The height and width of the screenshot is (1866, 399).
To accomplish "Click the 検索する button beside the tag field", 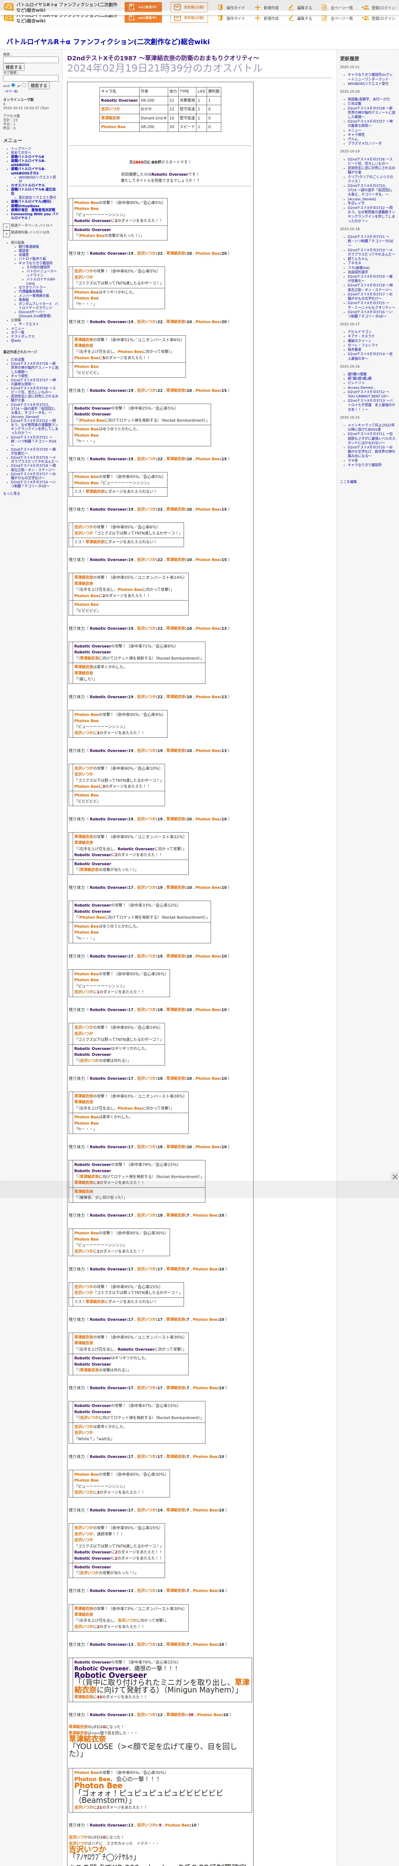I will (x=39, y=86).
